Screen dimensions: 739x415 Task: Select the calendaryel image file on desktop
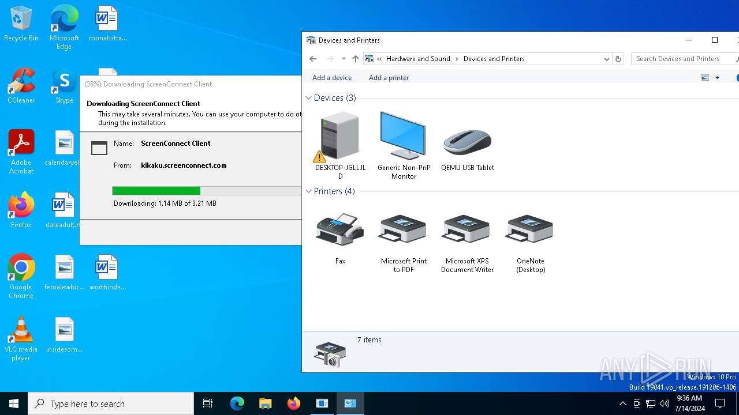64,149
